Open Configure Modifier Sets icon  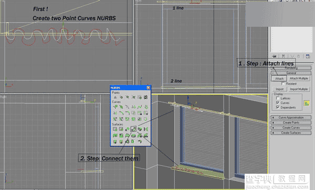(x=308, y=57)
